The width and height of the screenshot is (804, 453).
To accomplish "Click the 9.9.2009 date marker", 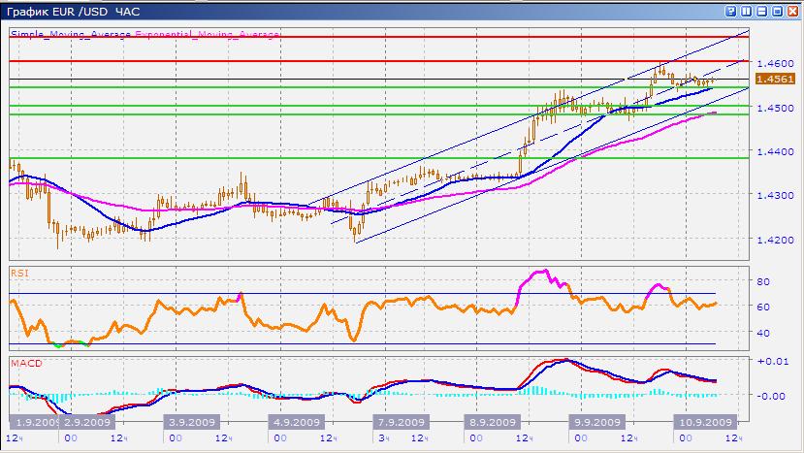I will point(596,423).
